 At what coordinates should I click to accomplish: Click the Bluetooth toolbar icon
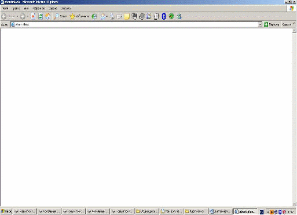[x=164, y=16]
